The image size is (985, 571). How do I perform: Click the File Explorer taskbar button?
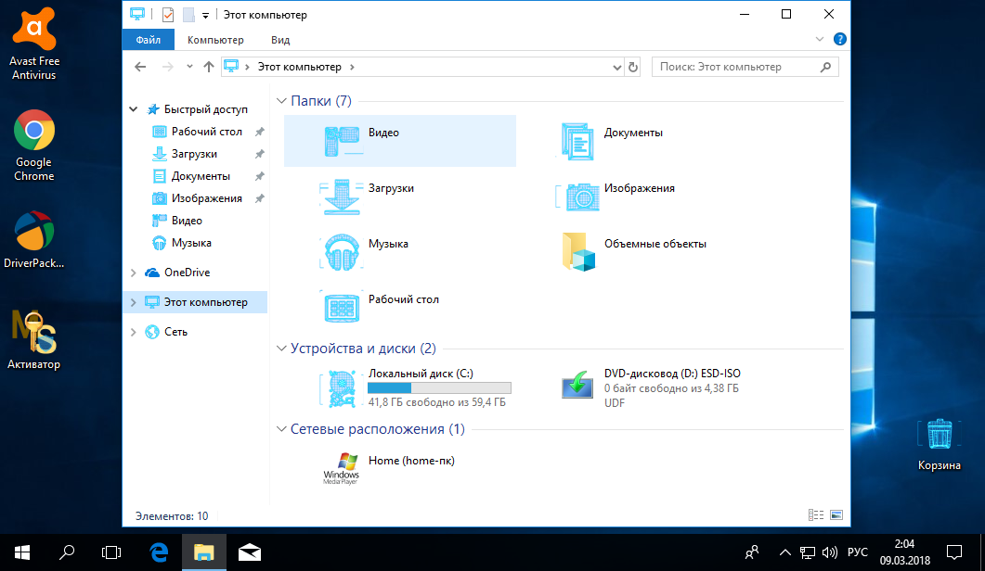[x=204, y=552]
